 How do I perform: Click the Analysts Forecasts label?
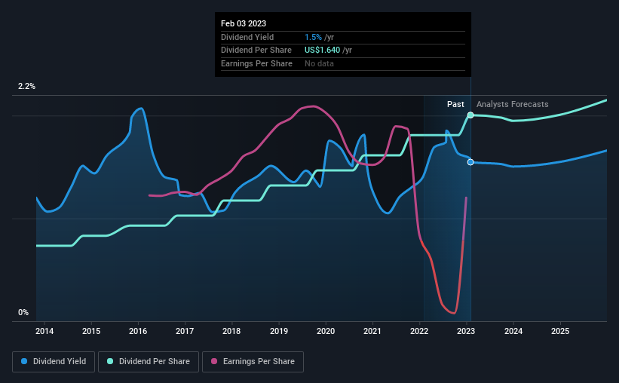[x=513, y=104]
